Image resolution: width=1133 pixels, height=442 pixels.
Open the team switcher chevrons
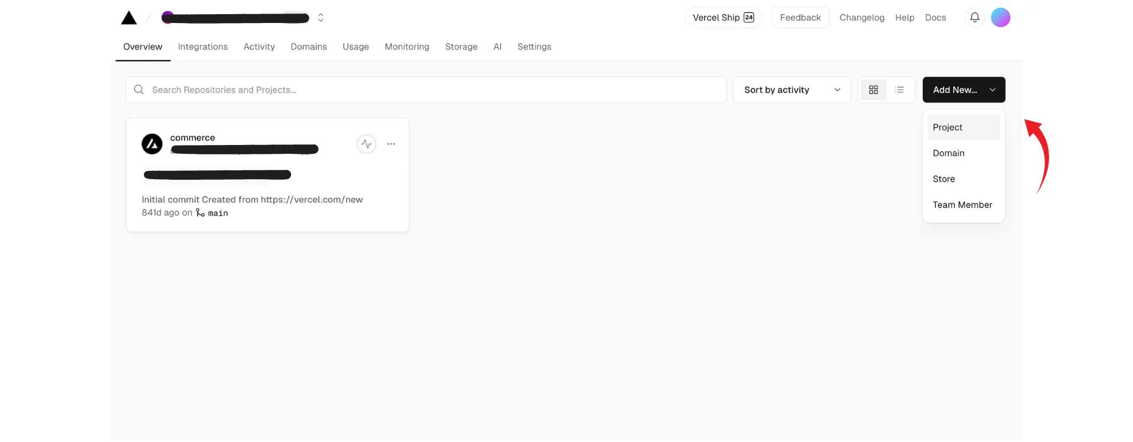click(x=320, y=18)
